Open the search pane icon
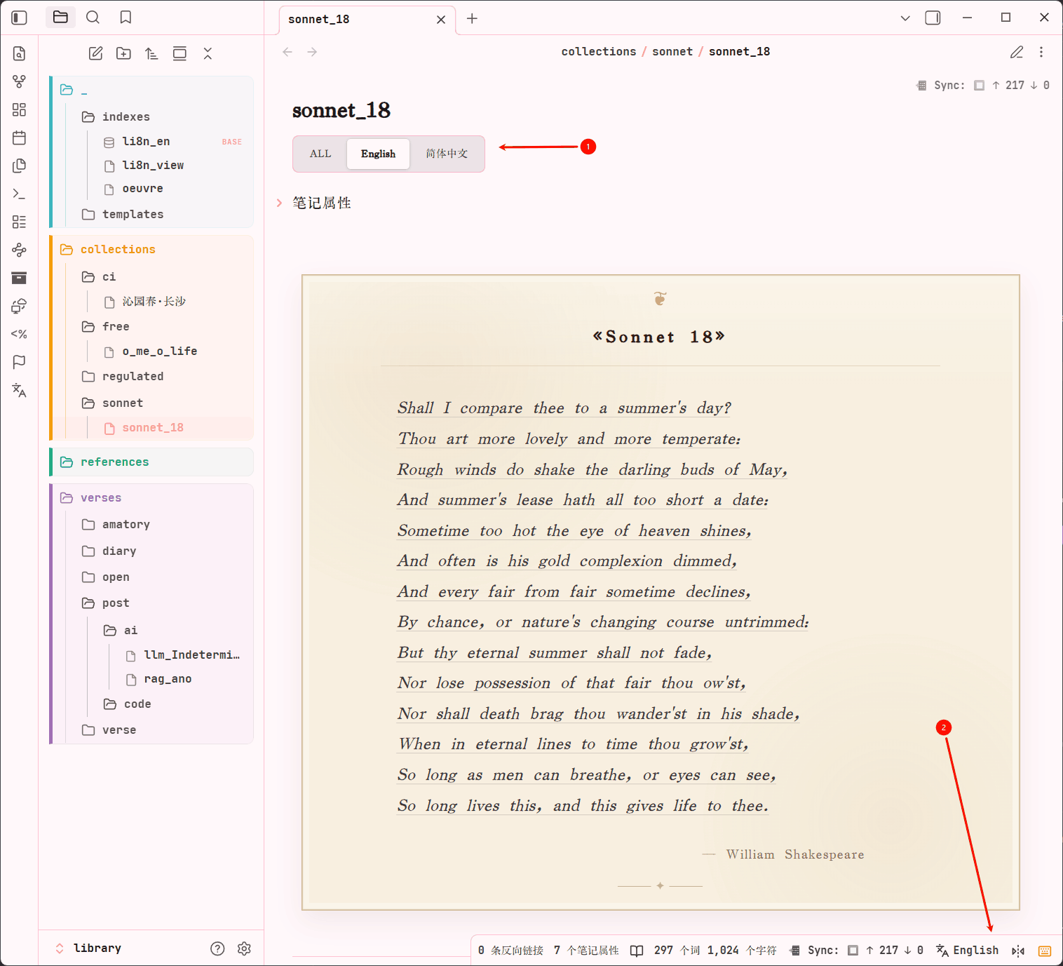1063x966 pixels. pos(93,18)
